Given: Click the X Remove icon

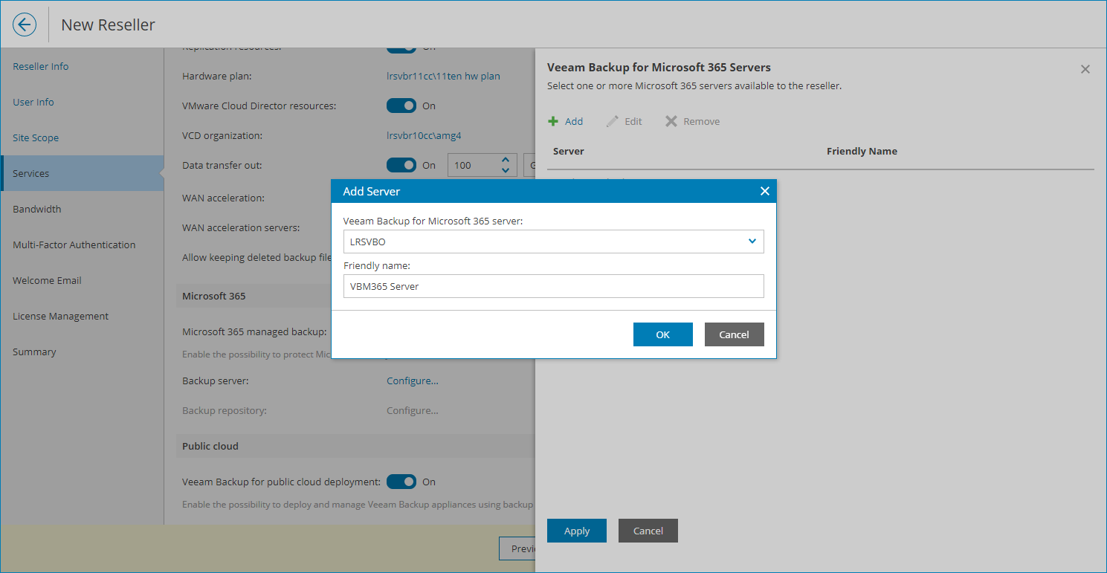Looking at the screenshot, I should point(671,121).
